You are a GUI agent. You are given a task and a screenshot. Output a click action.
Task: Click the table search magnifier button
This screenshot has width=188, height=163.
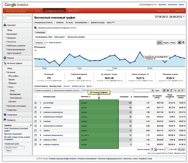152,90
